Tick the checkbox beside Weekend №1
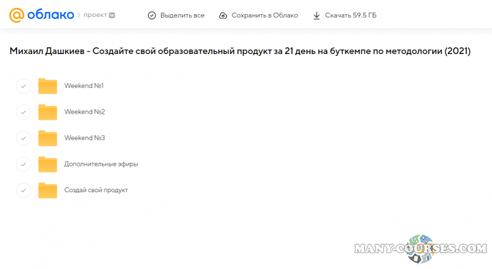This screenshot has height=269, width=492. [23, 86]
